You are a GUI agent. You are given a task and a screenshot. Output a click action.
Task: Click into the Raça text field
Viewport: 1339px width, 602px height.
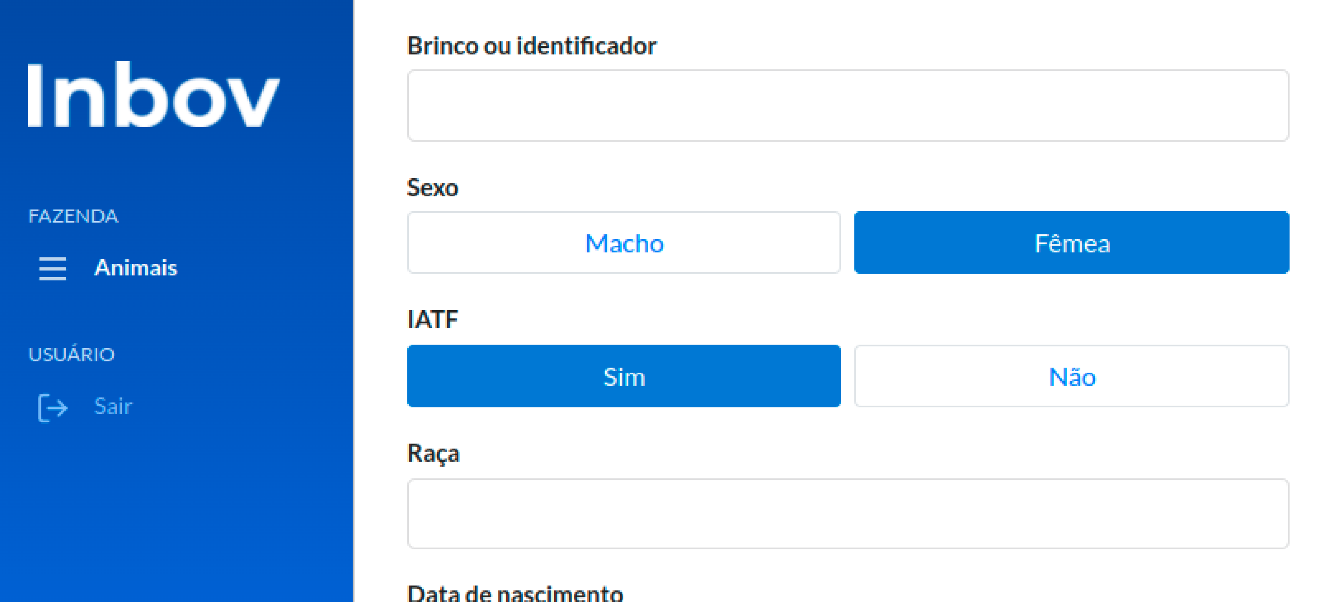pos(847,514)
